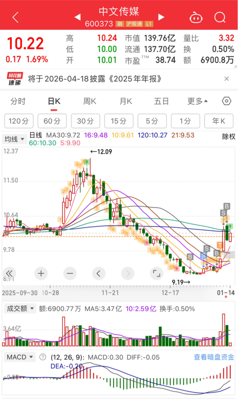Viewport: 238px width, 399px height.
Task: Choose the 5分 interval button
Action: [152, 121]
